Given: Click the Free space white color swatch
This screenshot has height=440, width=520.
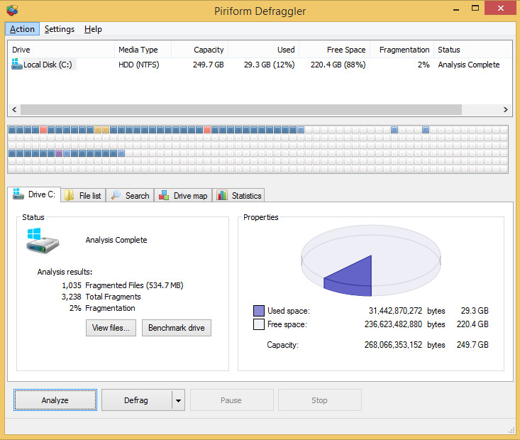Looking at the screenshot, I should (259, 324).
